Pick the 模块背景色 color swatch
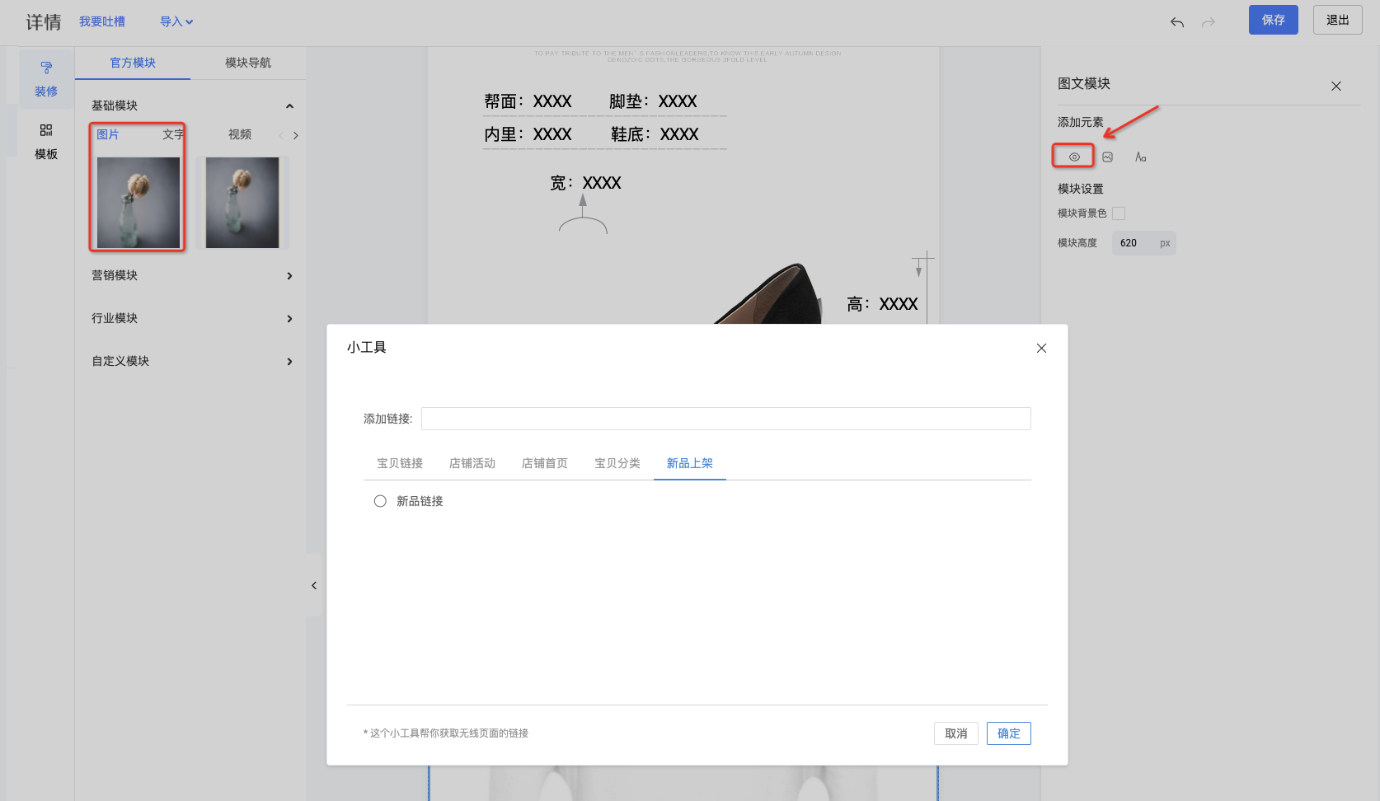 point(1119,213)
